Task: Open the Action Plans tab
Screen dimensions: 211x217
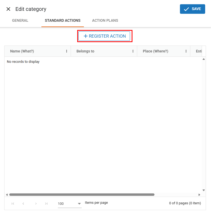Action: [105, 20]
